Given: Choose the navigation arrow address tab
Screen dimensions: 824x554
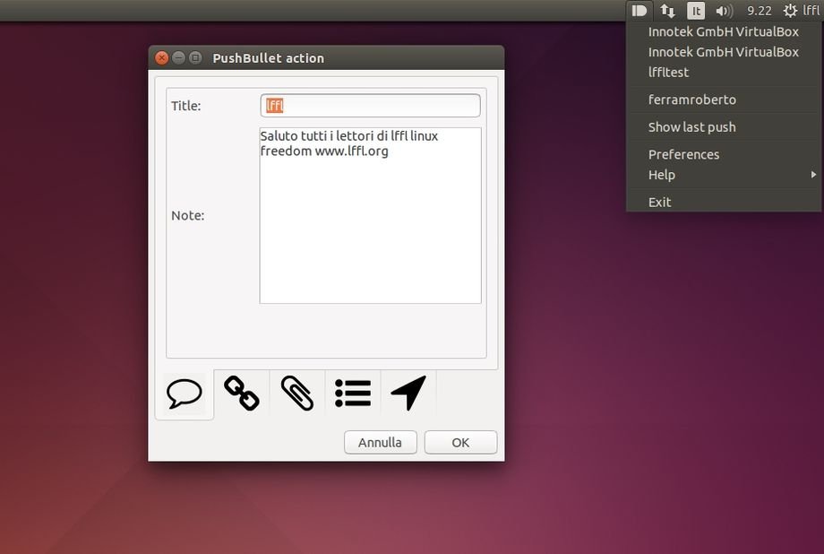Looking at the screenshot, I should pos(408,394).
